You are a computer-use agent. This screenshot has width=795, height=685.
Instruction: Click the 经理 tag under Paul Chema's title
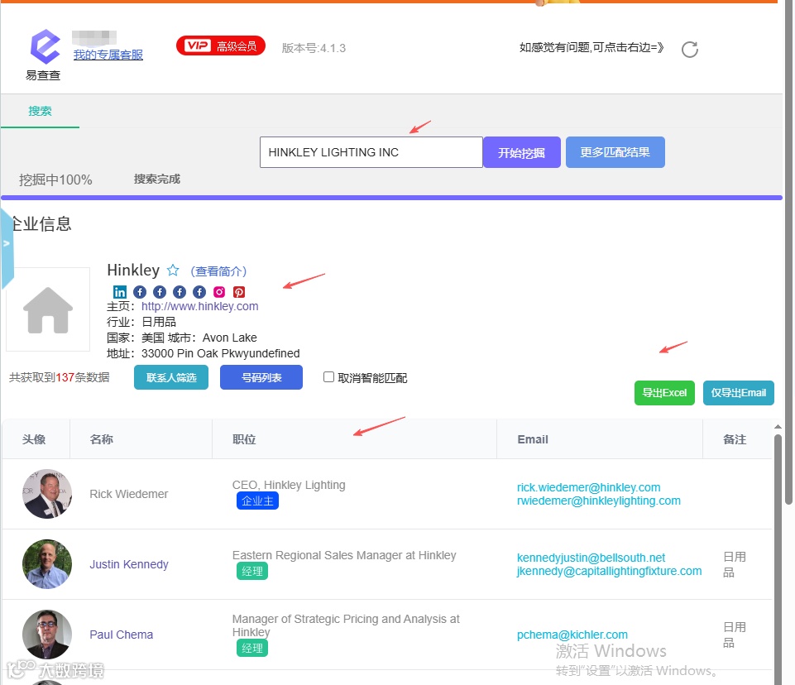pos(252,648)
